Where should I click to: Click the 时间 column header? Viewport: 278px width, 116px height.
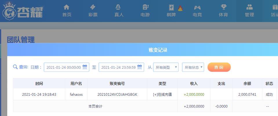39,84
